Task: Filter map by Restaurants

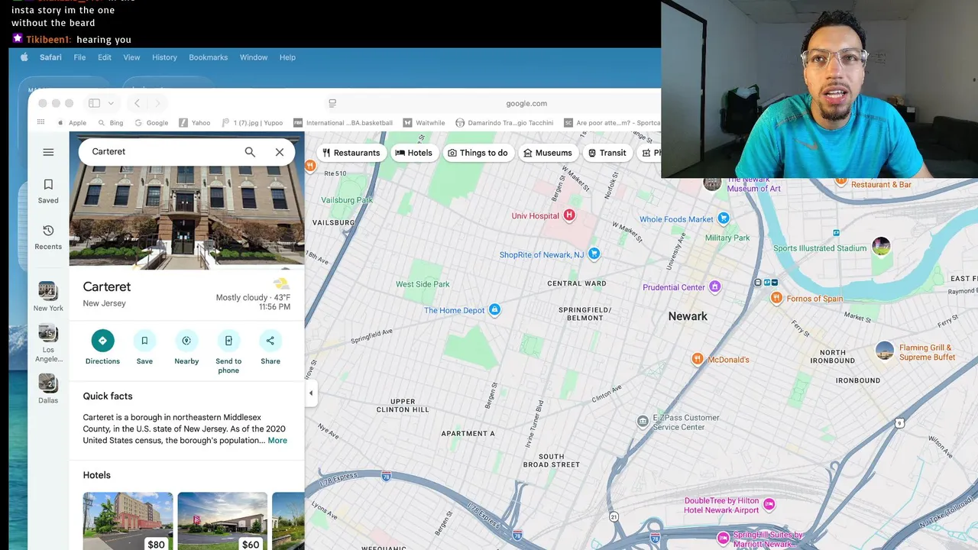Action: pos(351,153)
